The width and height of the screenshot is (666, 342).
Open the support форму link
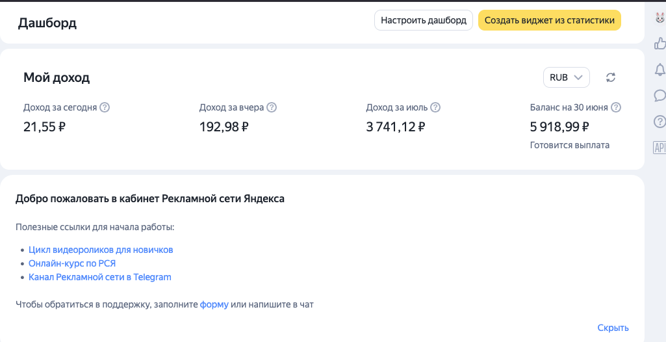pos(214,304)
